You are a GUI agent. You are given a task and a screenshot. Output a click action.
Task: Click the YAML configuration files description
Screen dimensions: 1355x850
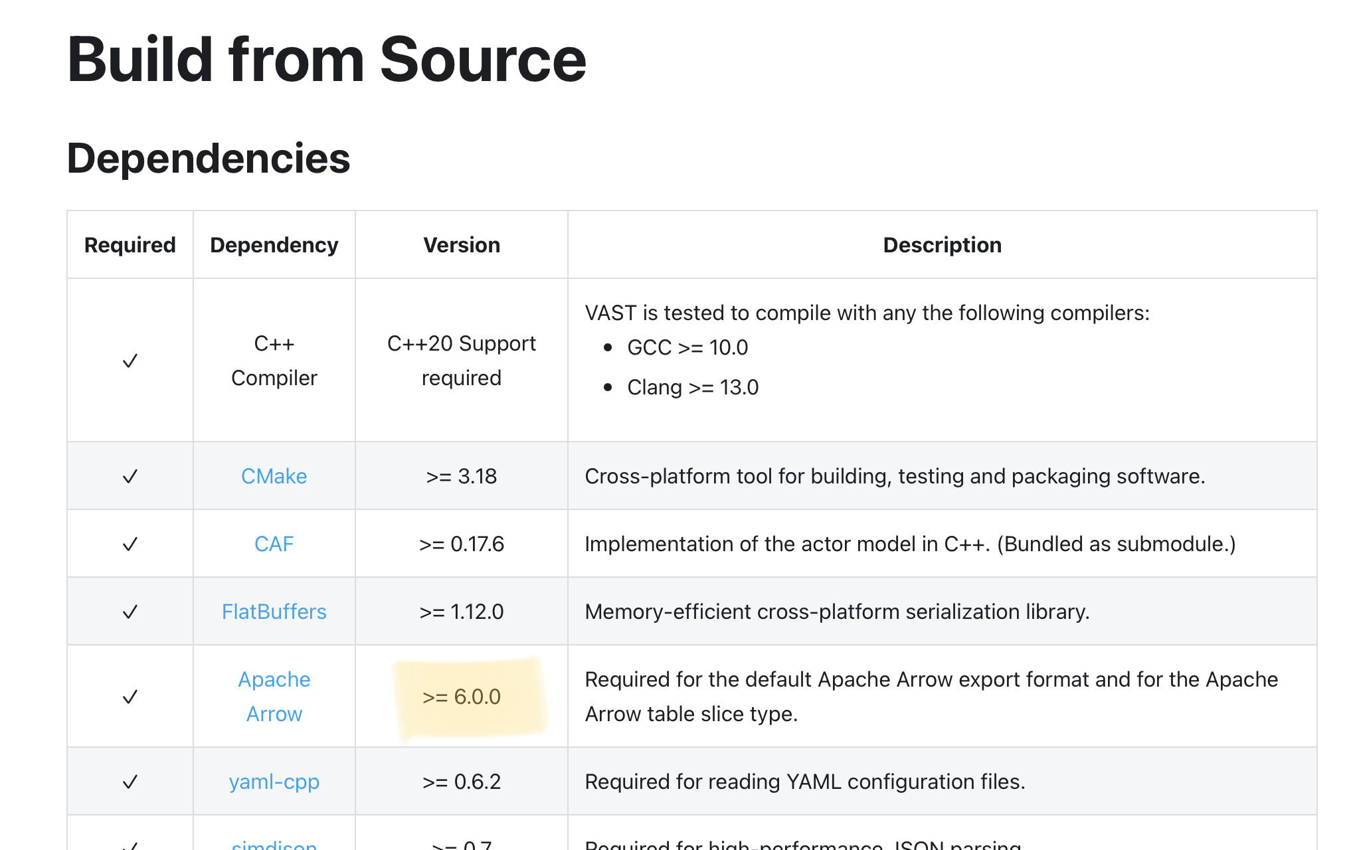point(805,782)
